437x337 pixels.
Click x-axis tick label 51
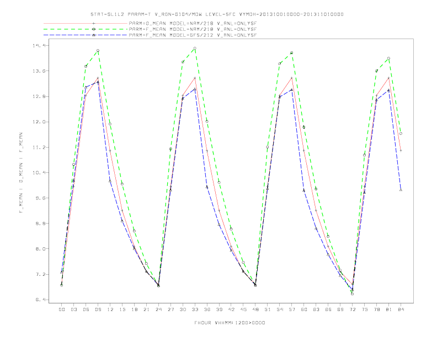[268, 309]
